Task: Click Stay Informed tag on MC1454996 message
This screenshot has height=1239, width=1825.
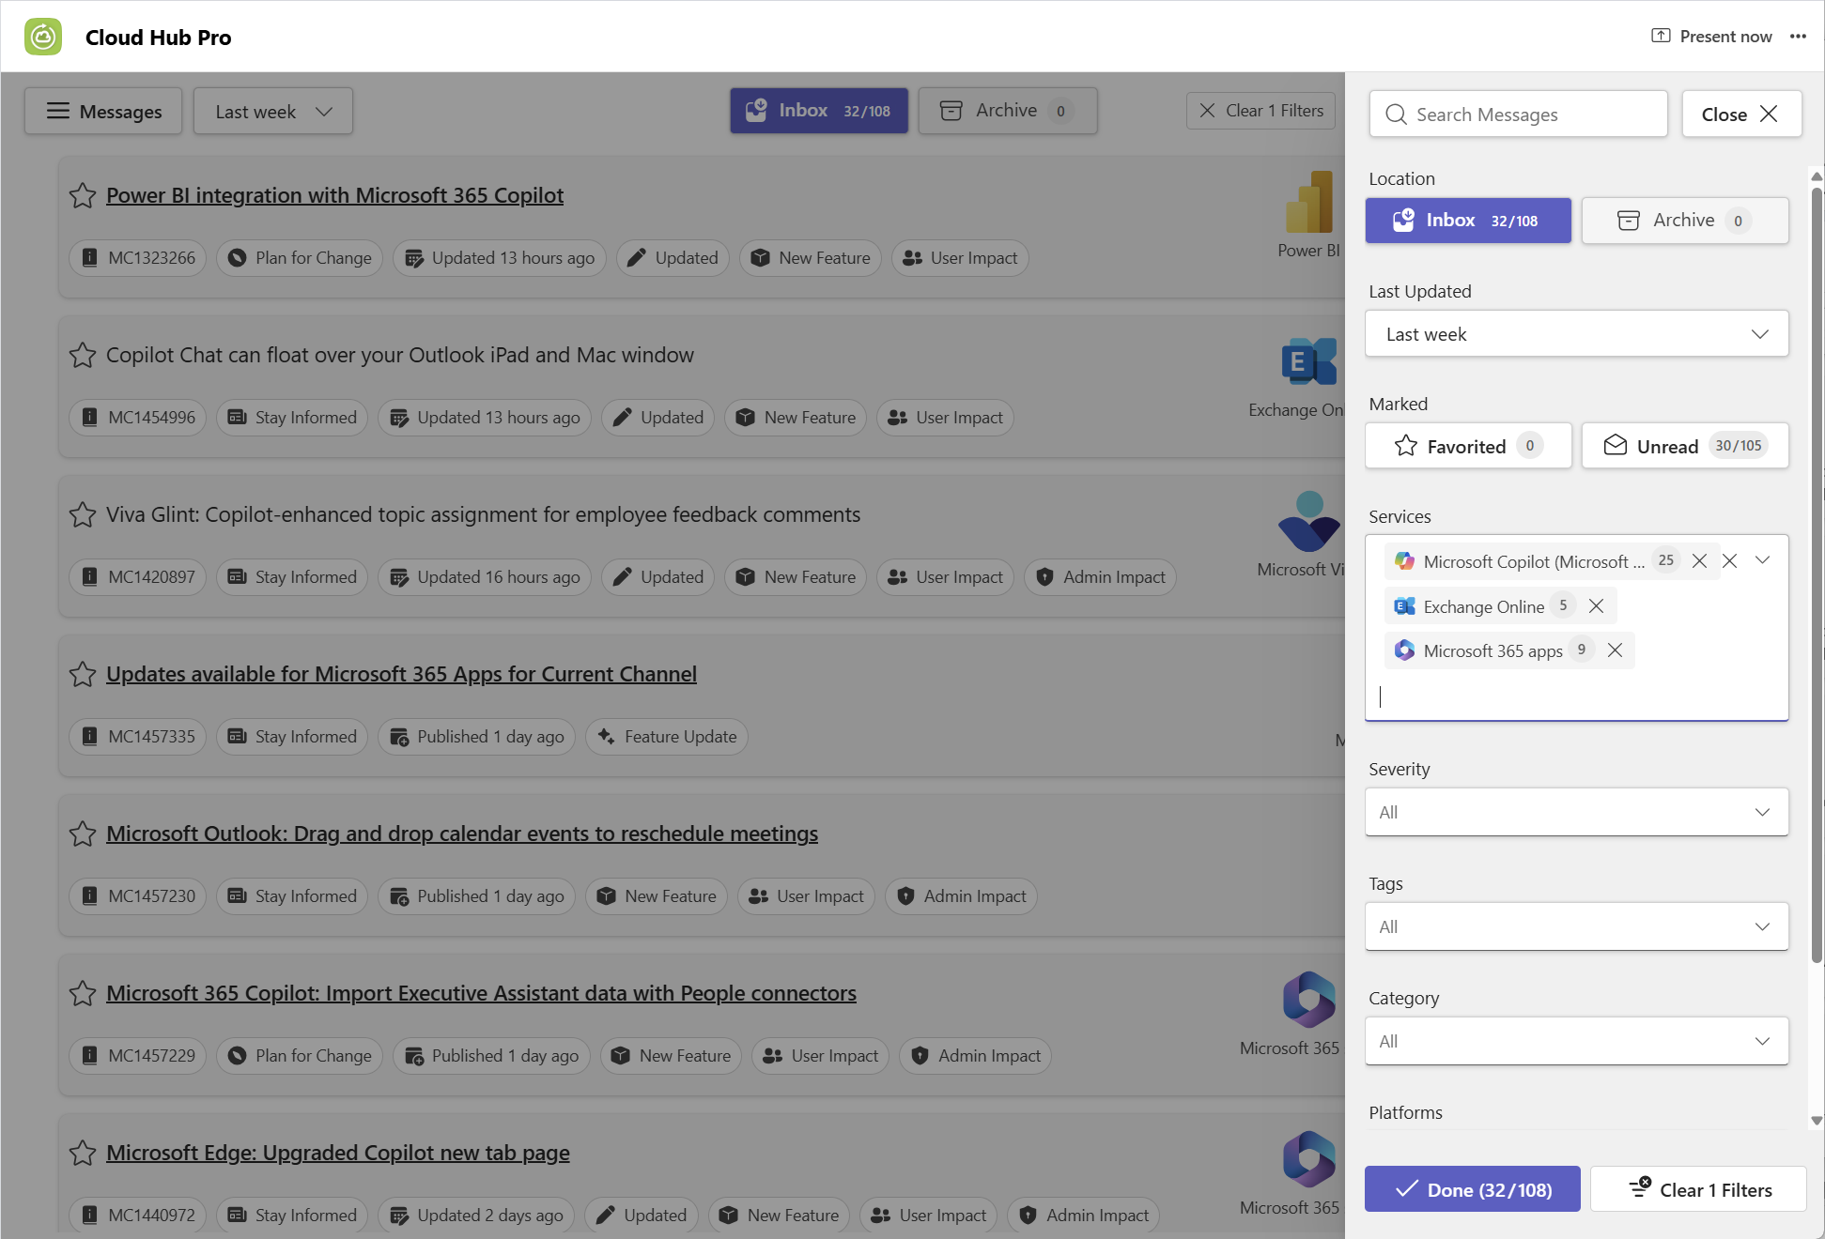Action: point(292,418)
